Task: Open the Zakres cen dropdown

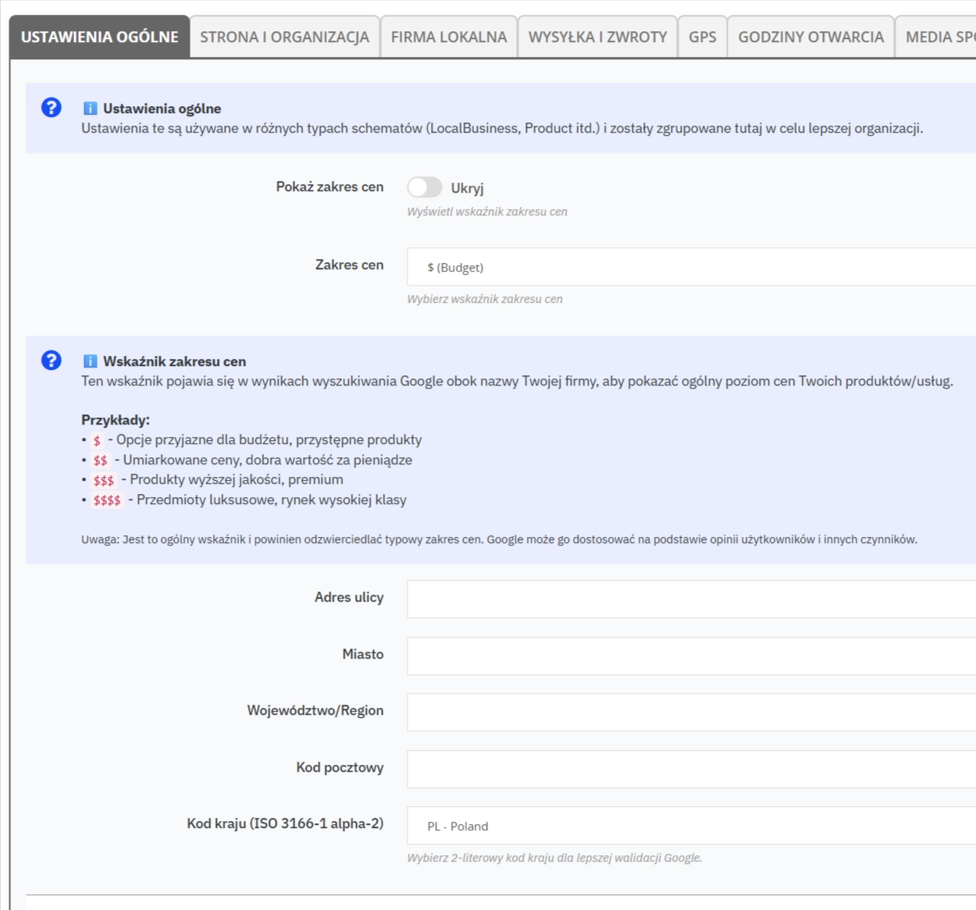Action: [690, 267]
